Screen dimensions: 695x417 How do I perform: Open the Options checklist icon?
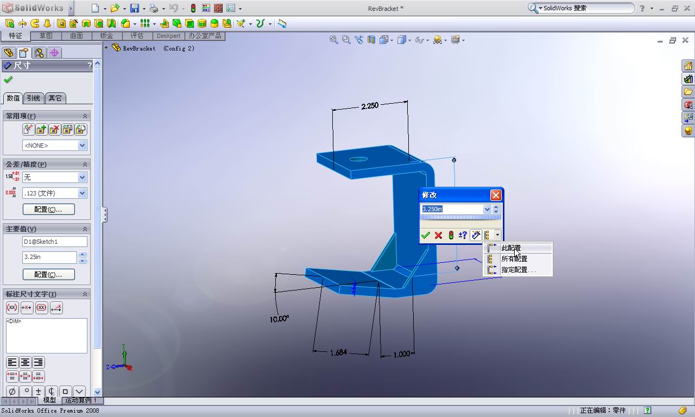point(231,8)
